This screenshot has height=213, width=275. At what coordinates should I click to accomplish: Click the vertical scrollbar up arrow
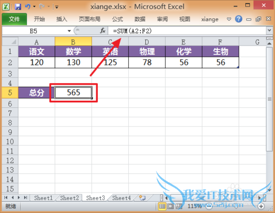click(x=269, y=43)
